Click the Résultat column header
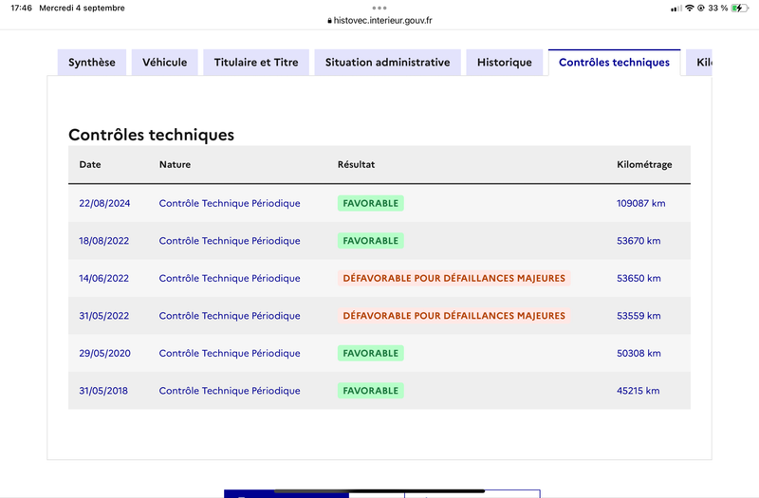 pyautogui.click(x=357, y=164)
